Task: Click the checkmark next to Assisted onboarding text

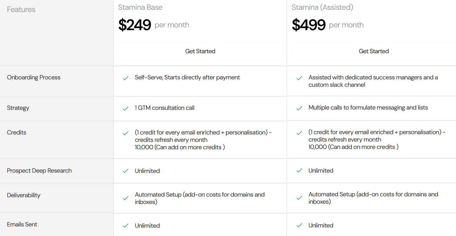Action: click(299, 78)
